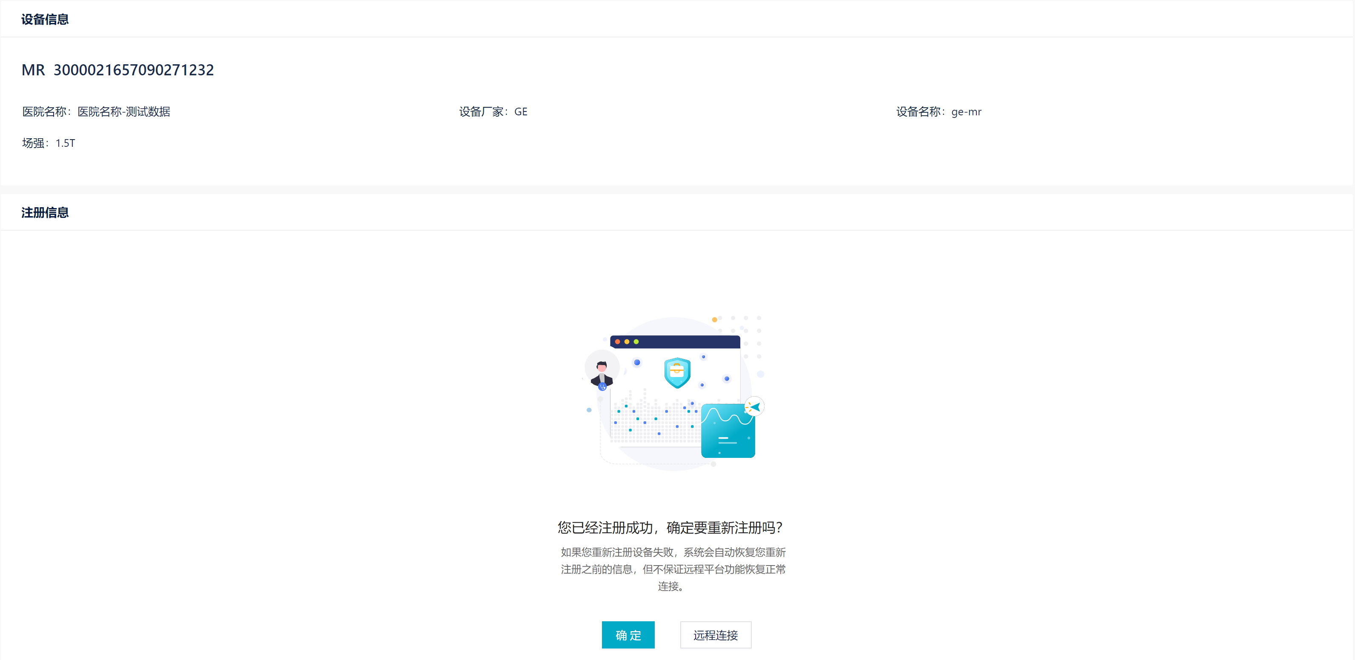The height and width of the screenshot is (660, 1355).
Task: Click the 场强 1.5T field value
Action: pyautogui.click(x=65, y=143)
